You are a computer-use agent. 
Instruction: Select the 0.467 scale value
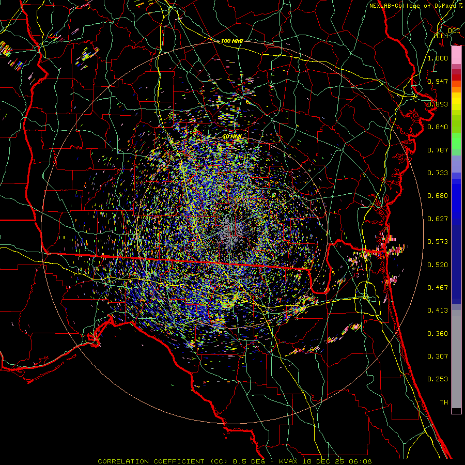point(438,288)
